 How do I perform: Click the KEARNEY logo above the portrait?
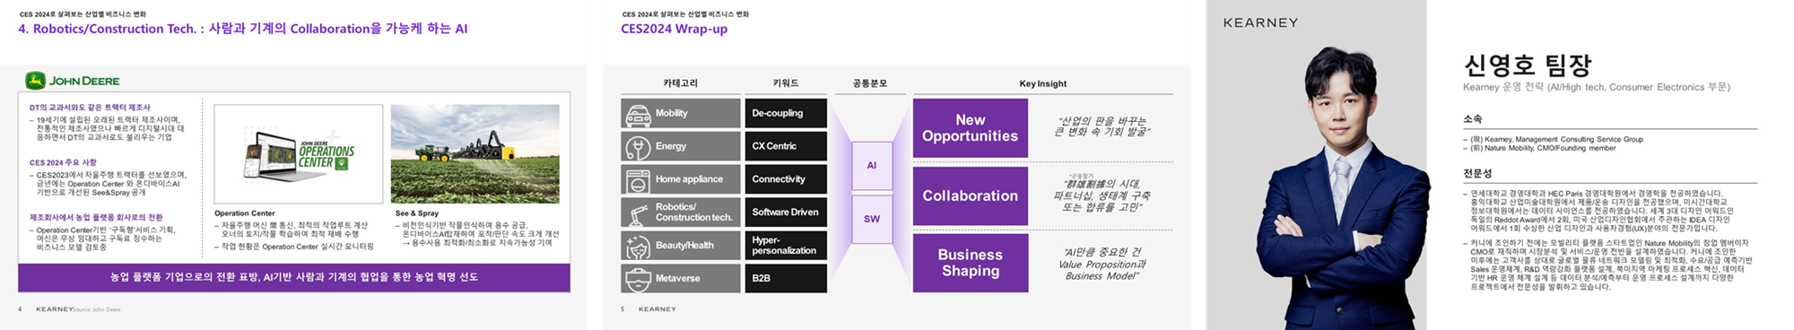(x=1260, y=22)
